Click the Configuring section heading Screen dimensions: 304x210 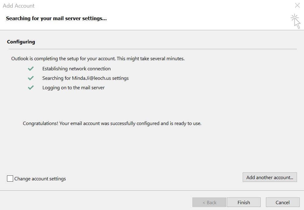pyautogui.click(x=21, y=42)
